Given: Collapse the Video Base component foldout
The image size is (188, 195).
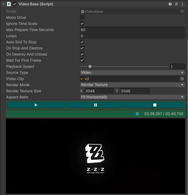Looking at the screenshot, I should coord(3,4).
